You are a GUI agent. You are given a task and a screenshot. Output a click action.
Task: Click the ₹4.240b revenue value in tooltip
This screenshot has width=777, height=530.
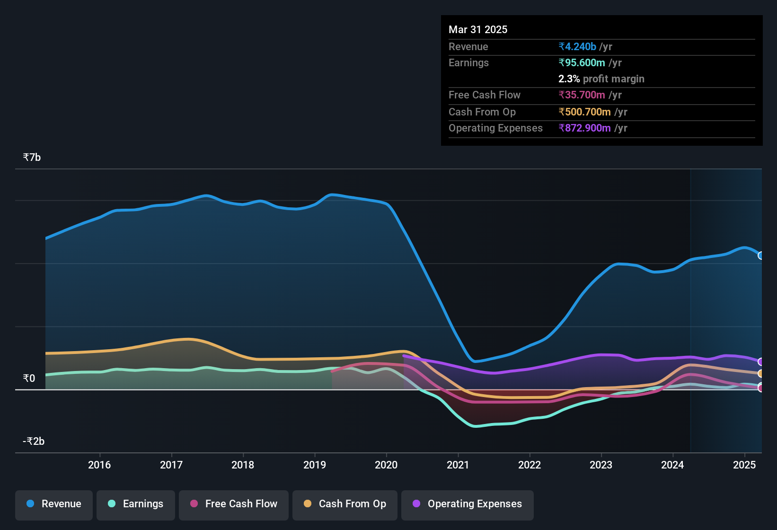pyautogui.click(x=577, y=47)
